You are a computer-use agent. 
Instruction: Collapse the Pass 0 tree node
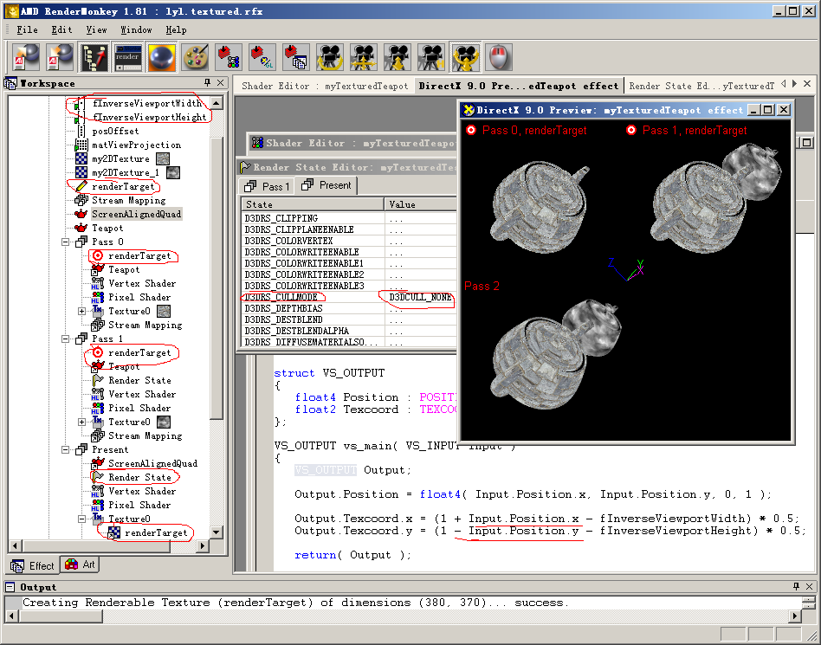(66, 242)
